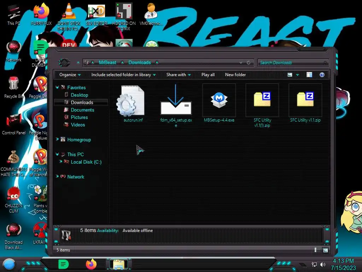Image resolution: width=362 pixels, height=272 pixels.
Task: Select SFC Utility v1.1(1).zip archive icon
Action: [x=262, y=99]
